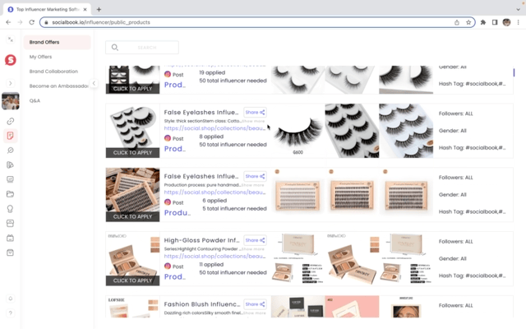The width and height of the screenshot is (526, 329).
Task: Click the first wooden box lash tray image
Action: (x=298, y=195)
